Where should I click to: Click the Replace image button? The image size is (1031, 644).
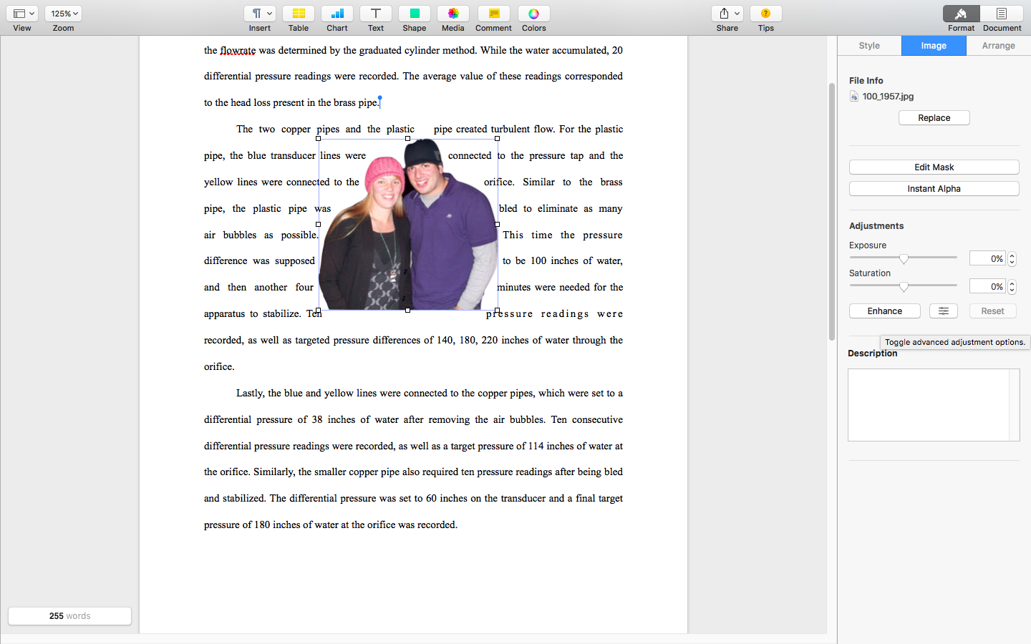[934, 117]
